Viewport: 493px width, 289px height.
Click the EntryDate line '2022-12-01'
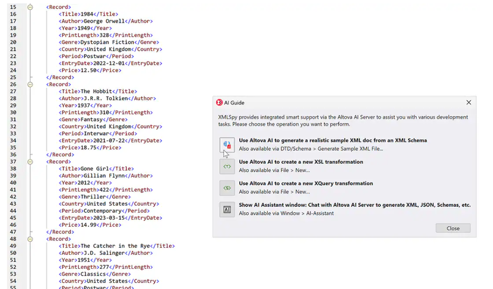[110, 63]
